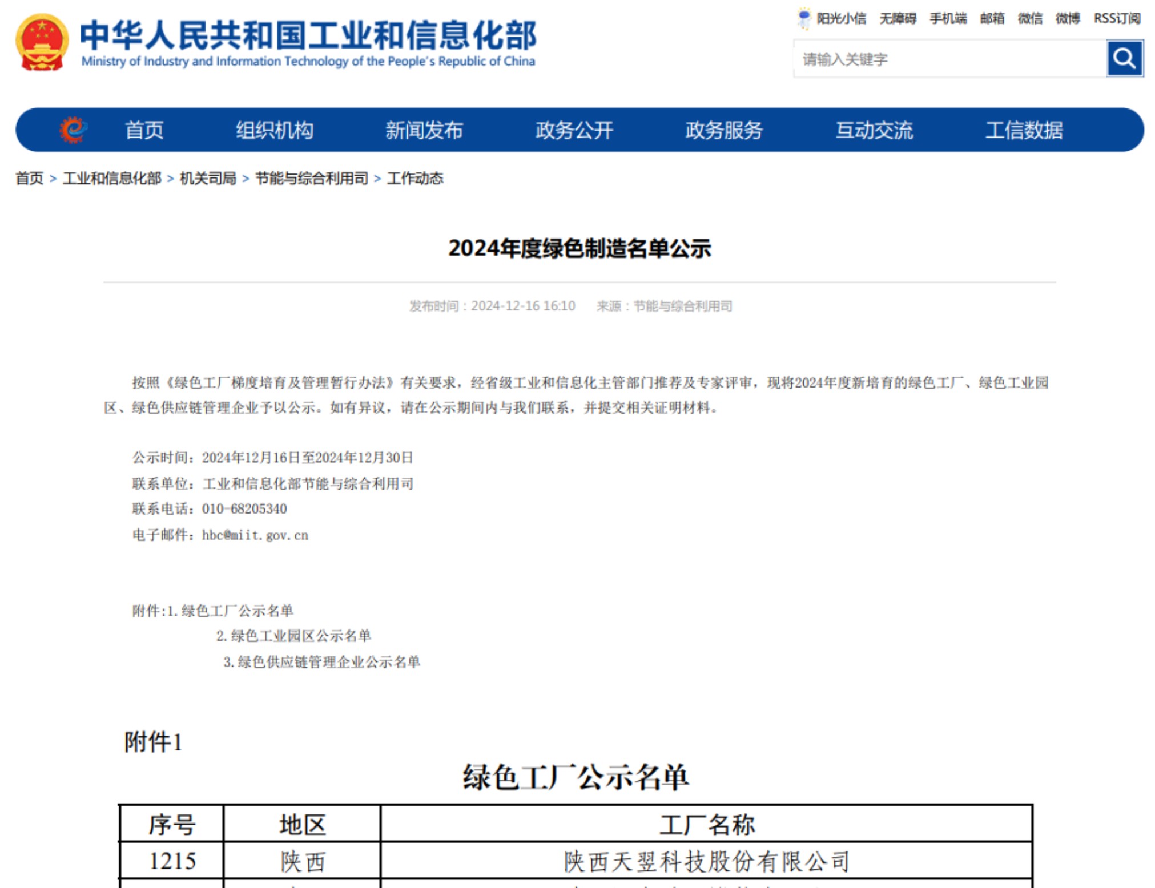Open the 微博 Weibo link
The height and width of the screenshot is (888, 1155).
(x=1067, y=19)
